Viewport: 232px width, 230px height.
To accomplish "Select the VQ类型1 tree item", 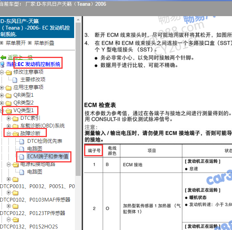I will [23, 110].
